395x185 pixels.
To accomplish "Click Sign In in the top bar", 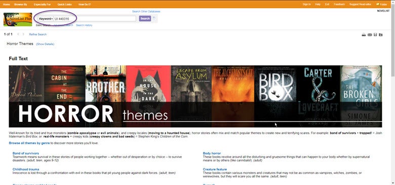I will pyautogui.click(x=306, y=4).
